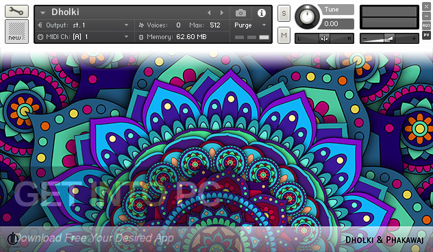Click the new instrument icon thumbnail
Viewport: 433px width, 252px height.
click(x=16, y=32)
